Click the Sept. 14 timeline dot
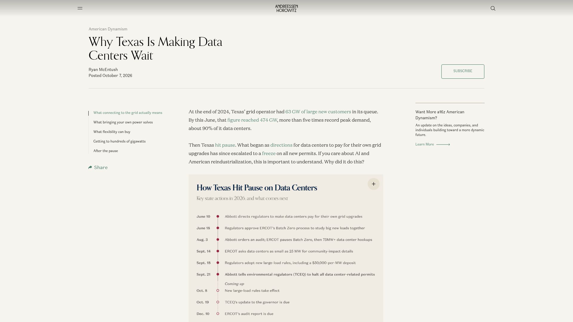The width and height of the screenshot is (573, 322). 218,251
